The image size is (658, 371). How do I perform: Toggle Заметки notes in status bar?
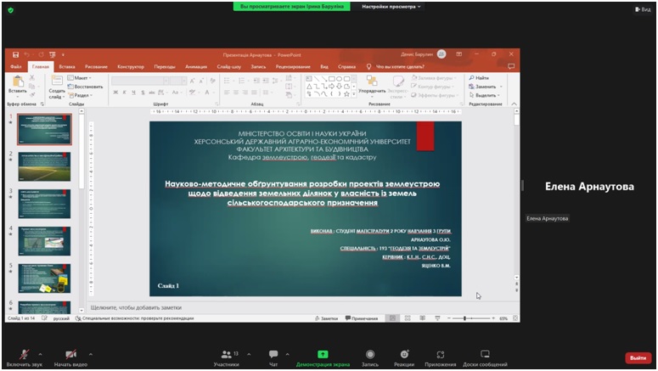326,318
